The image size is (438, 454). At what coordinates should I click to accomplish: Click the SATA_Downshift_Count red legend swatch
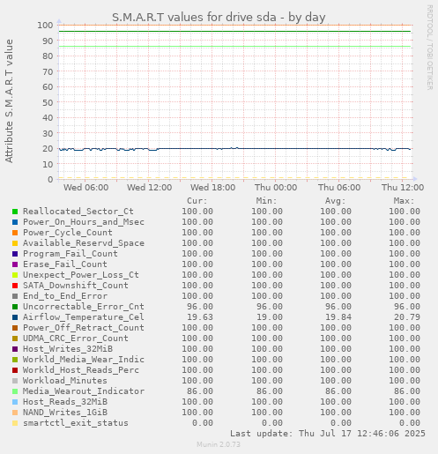(15, 286)
